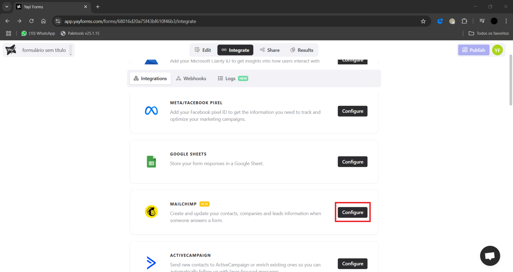Click the page vertical scrollbar
This screenshot has height=272, width=513.
(x=511, y=80)
